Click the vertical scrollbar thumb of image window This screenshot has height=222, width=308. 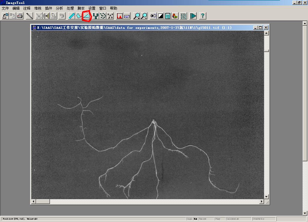point(266,51)
